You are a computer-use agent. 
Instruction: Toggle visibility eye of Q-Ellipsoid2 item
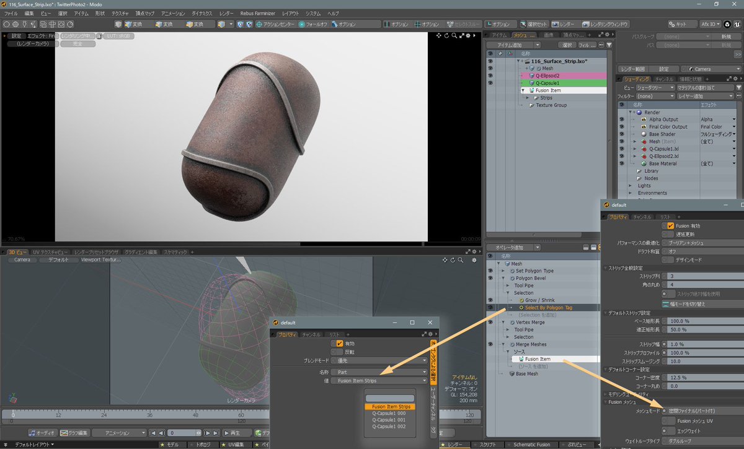pyautogui.click(x=490, y=76)
